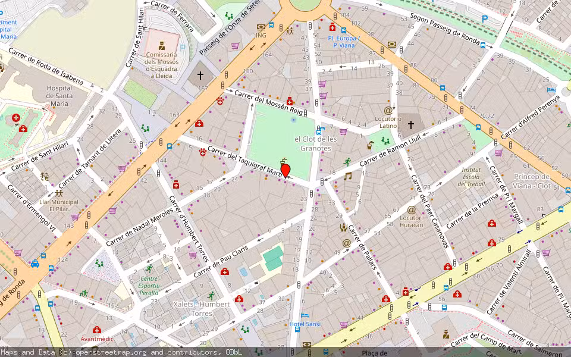Click the el Clot de les Granotes park name
This screenshot has width=571, height=357.
[x=316, y=145]
